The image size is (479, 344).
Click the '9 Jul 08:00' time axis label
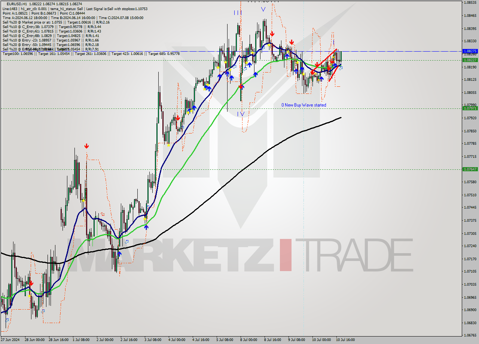click(x=296, y=340)
